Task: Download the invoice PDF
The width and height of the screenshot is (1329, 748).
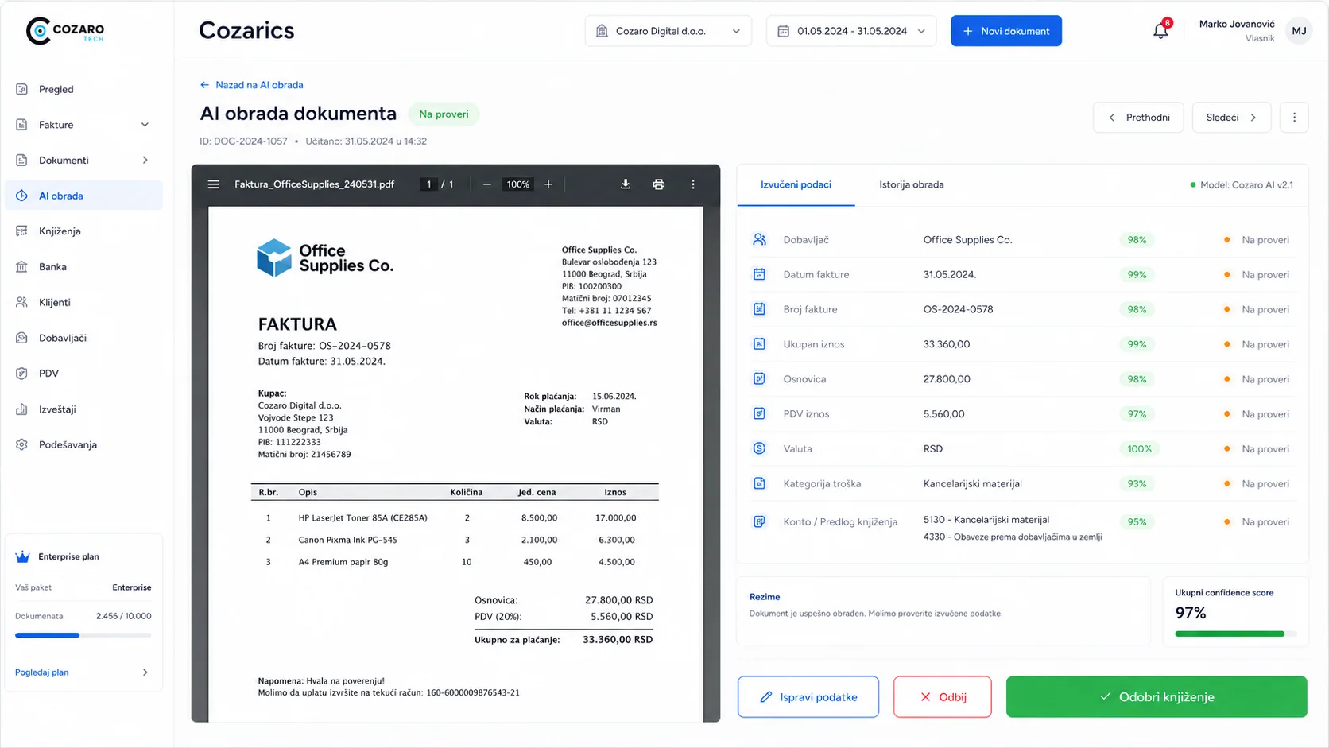Action: tap(626, 184)
